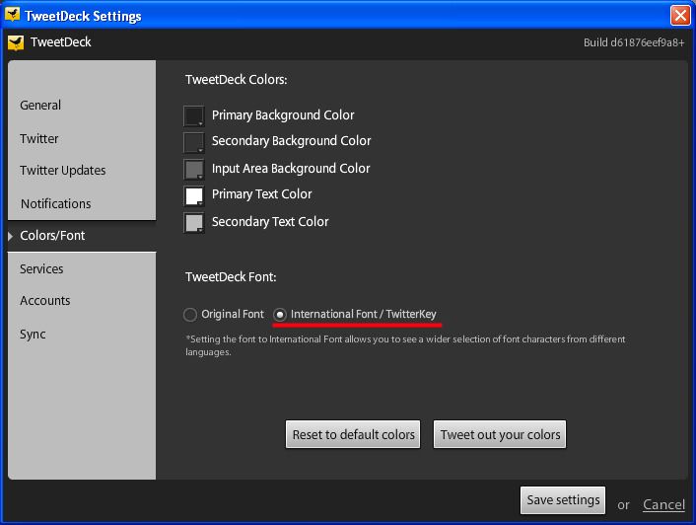Click the Build d61876eef9a8+ text
Image resolution: width=696 pixels, height=525 pixels.
coord(634,42)
